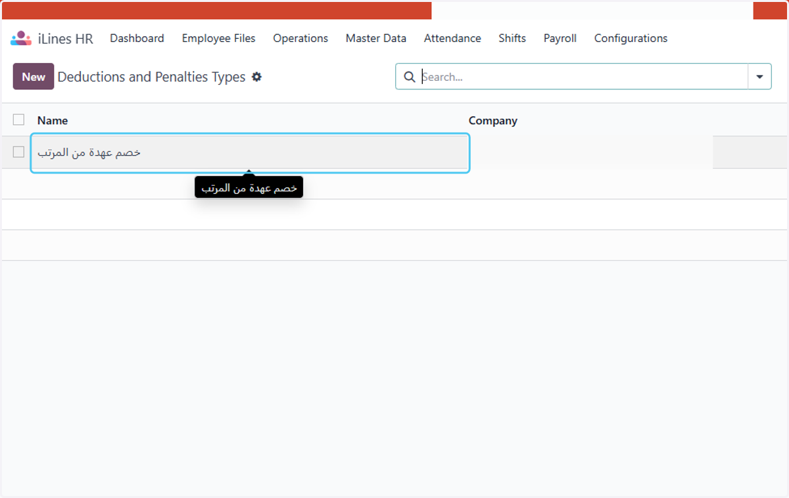Open the Shifts menu
Viewport: 789px width, 498px height.
(x=512, y=38)
